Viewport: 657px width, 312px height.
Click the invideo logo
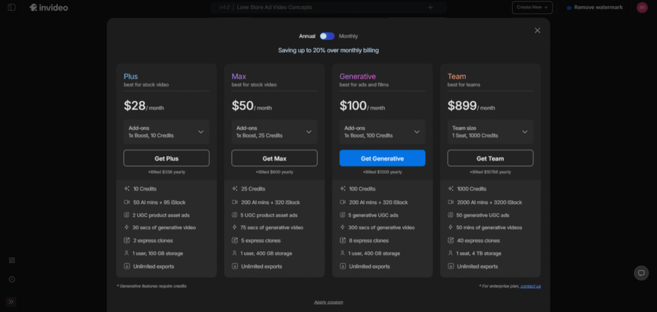click(49, 8)
